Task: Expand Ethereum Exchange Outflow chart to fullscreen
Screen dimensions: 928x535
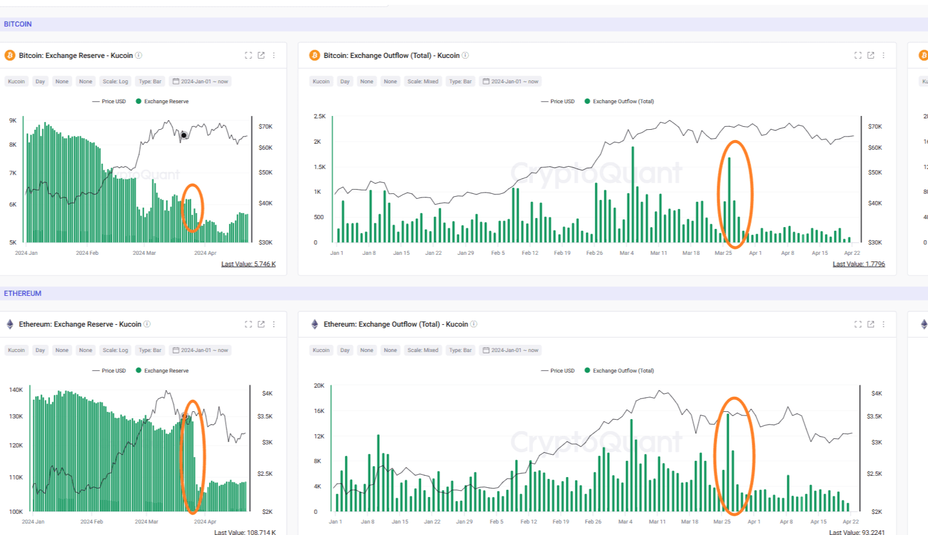Action: [857, 324]
